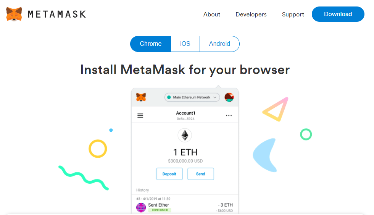
Task: Click the Install MetaMask for your browser heading
Action: [185, 70]
